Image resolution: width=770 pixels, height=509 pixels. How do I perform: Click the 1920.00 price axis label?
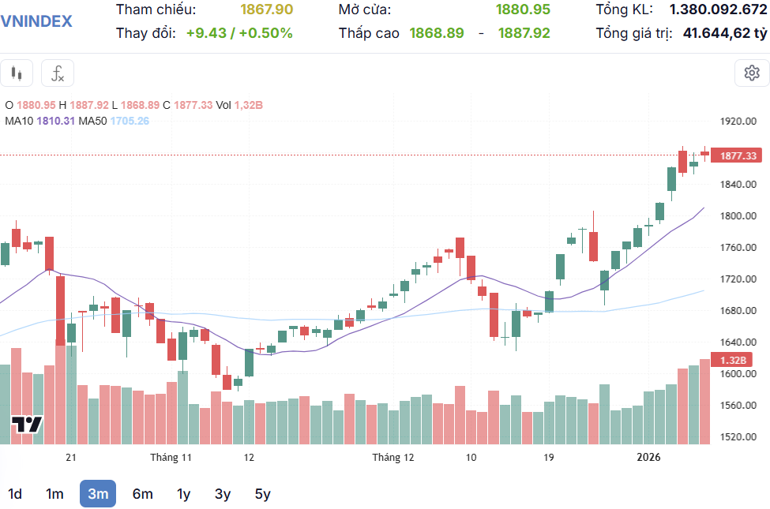tap(738, 122)
